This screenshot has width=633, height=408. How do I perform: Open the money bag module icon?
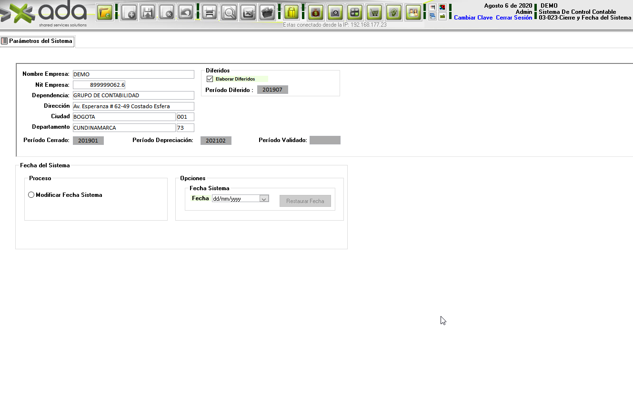pyautogui.click(x=315, y=12)
